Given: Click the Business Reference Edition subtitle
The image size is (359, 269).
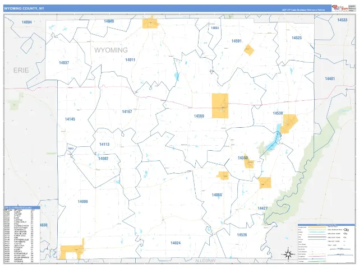Looking at the screenshot, I should [303, 10].
